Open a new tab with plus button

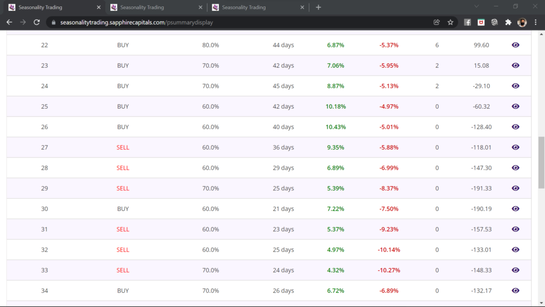[318, 7]
